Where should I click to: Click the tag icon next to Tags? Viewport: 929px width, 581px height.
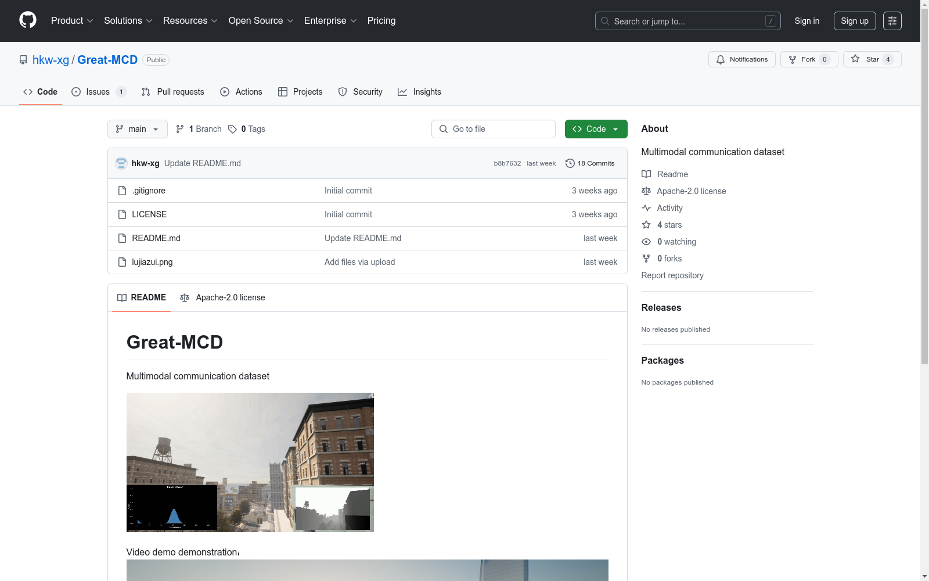[x=232, y=129]
